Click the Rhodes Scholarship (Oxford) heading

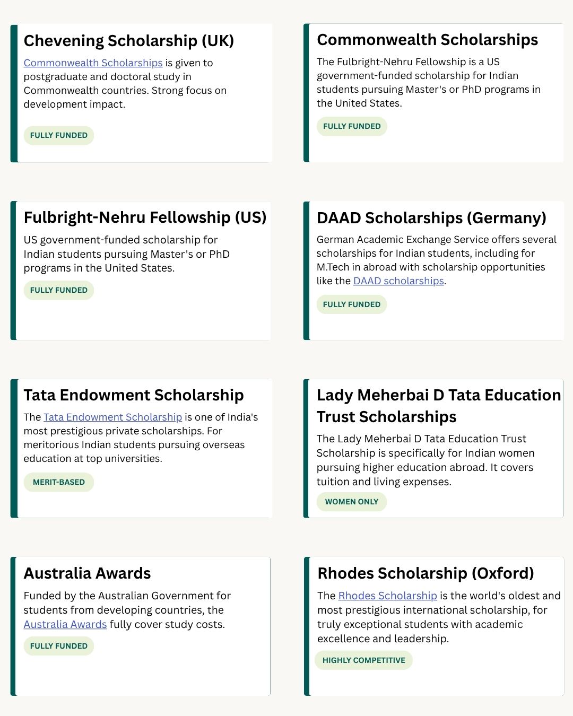coord(426,573)
